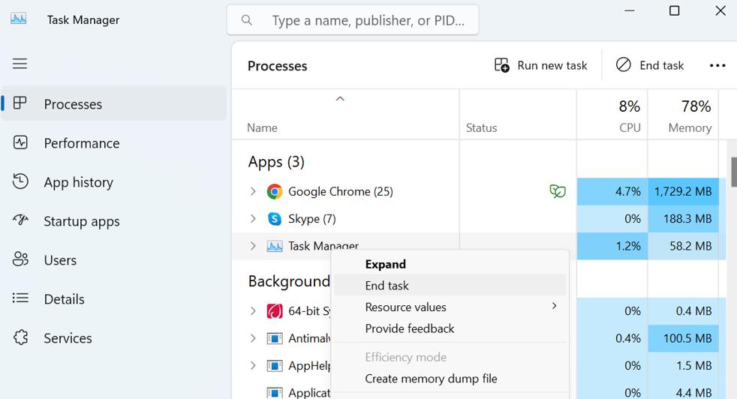This screenshot has width=737, height=399.
Task: Click the Run new task button
Action: click(x=541, y=64)
